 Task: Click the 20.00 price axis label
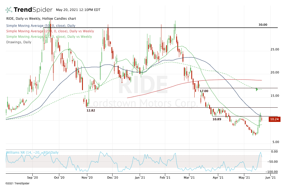[275, 72]
